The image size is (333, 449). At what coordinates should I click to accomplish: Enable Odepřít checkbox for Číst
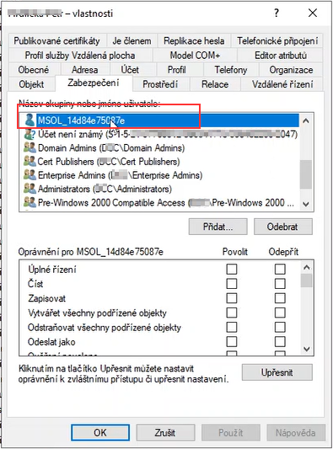click(280, 284)
